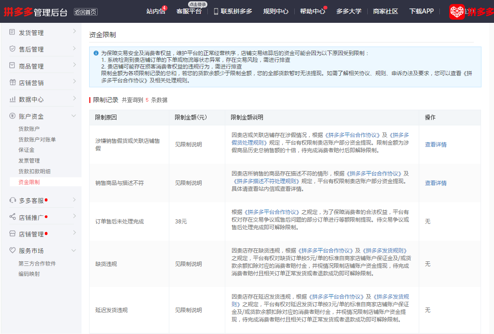
Task: Click the 拼多多管理后台 logo
Action: pos(35,12)
